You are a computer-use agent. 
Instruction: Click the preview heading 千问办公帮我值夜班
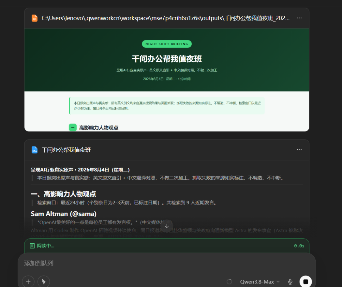point(167,59)
